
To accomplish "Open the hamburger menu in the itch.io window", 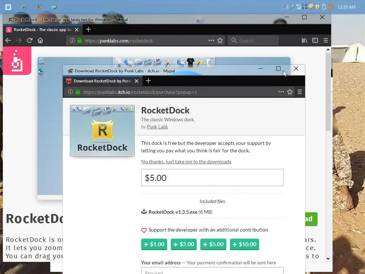I will (300, 92).
